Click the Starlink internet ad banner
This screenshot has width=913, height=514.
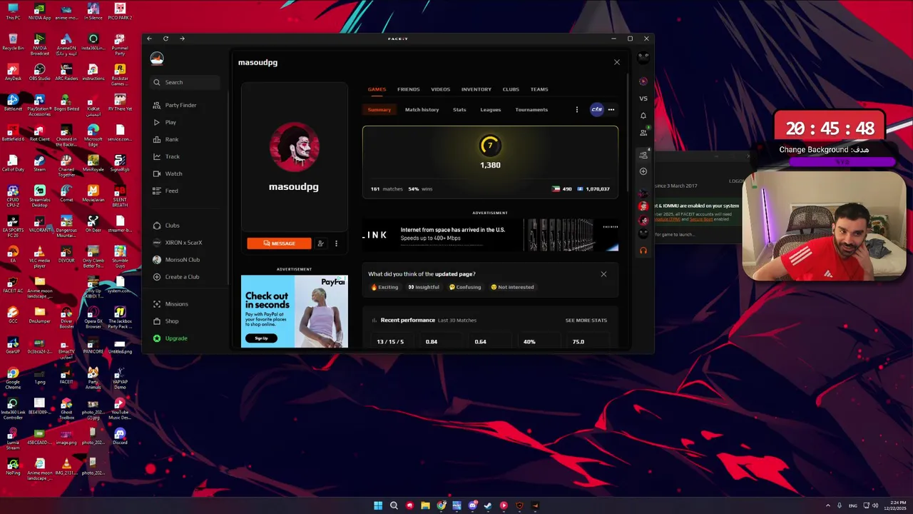click(490, 234)
